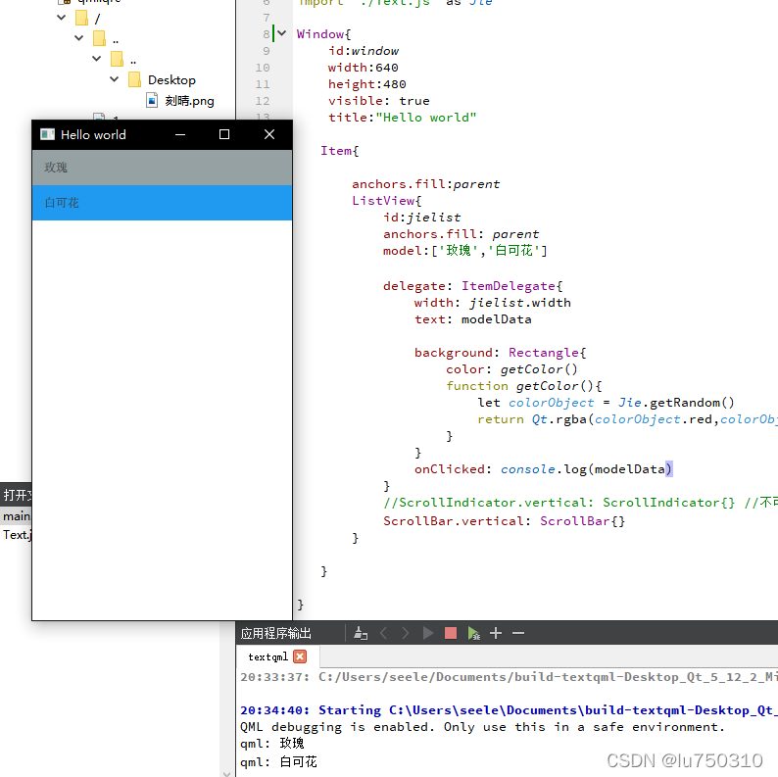Minimize the Hello world window
This screenshot has width=778, height=777.
point(180,134)
